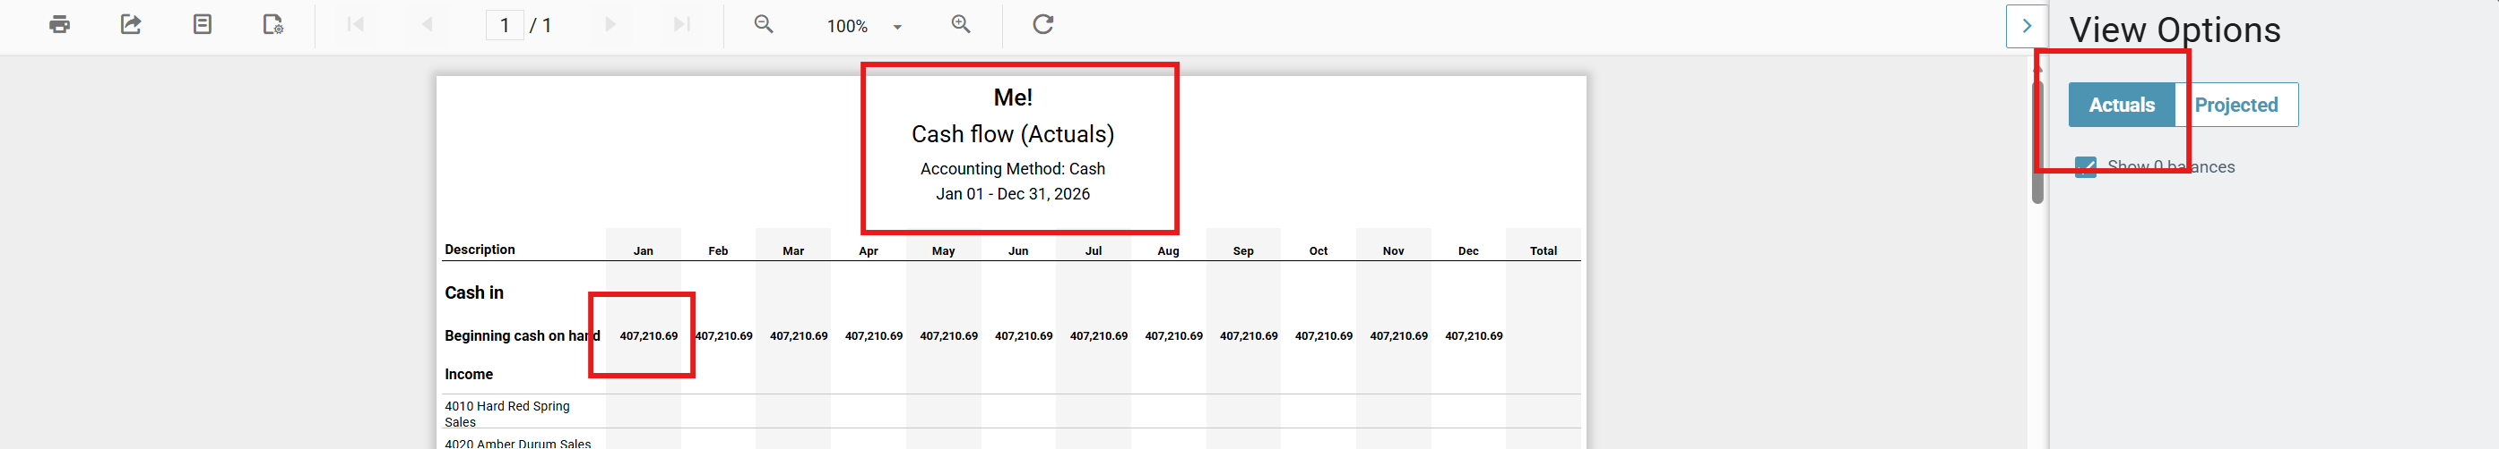Toggle the Show 0 balances checkbox
2499x449 pixels.
2085,167
